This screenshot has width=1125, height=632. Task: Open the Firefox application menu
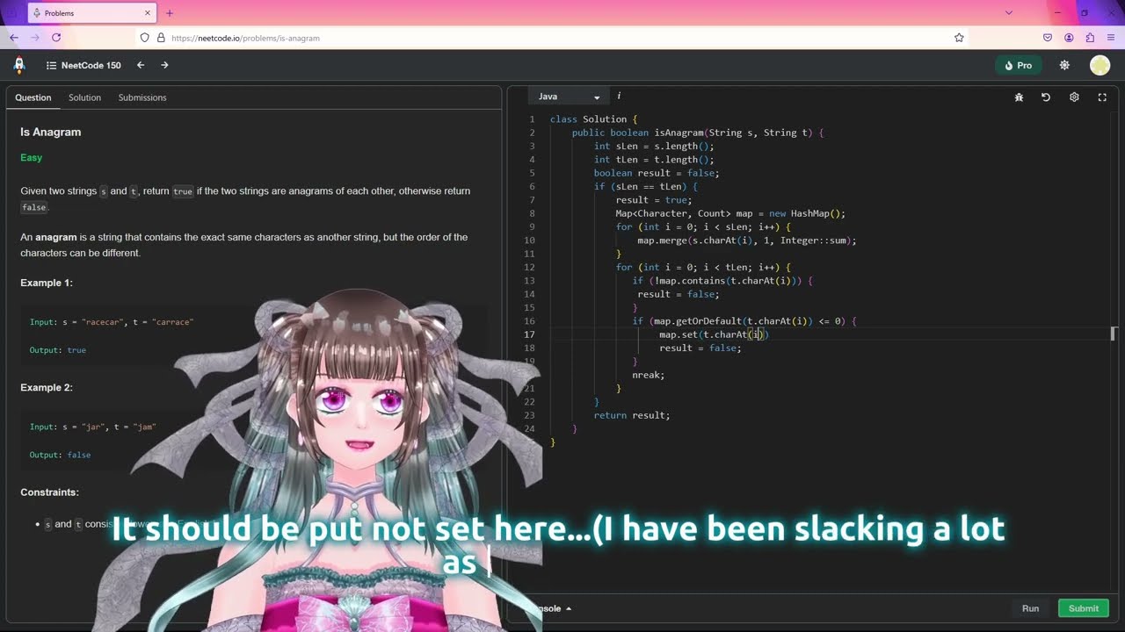(1112, 38)
